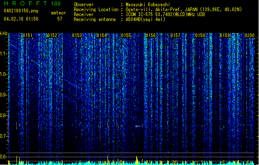
Task: Click the meteor count value 57
Action: click(x=59, y=19)
